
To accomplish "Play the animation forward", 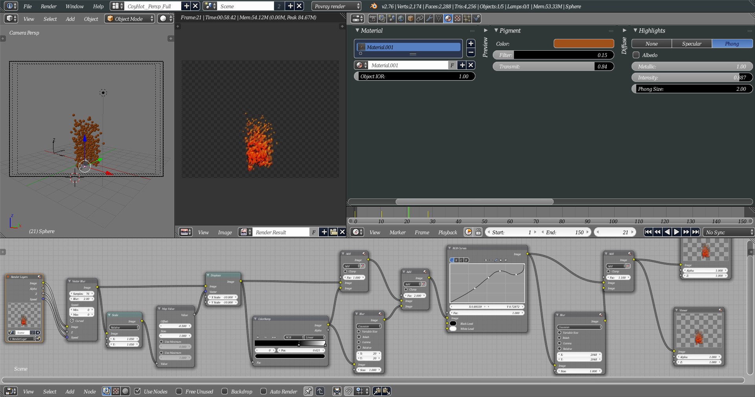I will [x=676, y=232].
